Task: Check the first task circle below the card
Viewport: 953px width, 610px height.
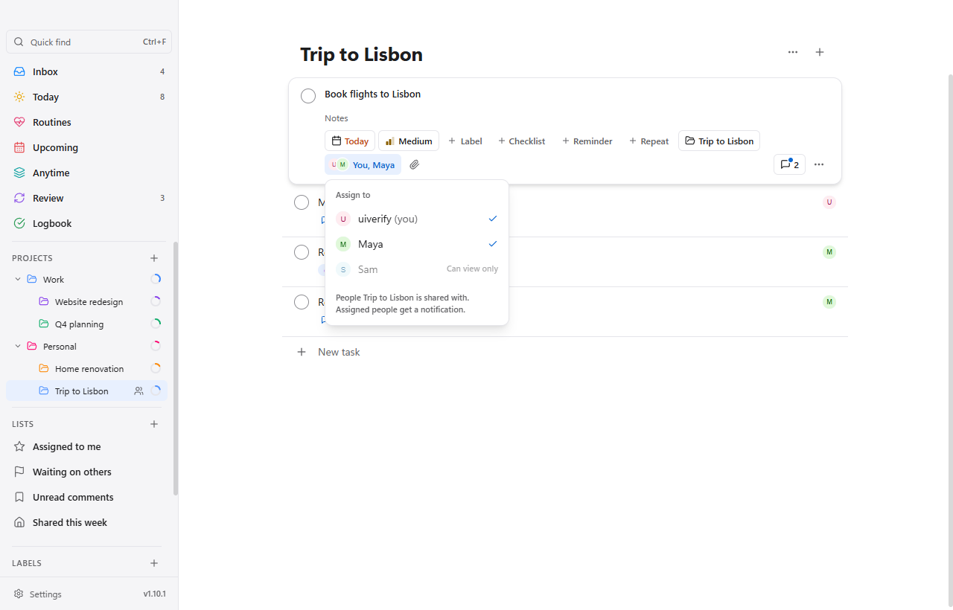Action: (302, 202)
